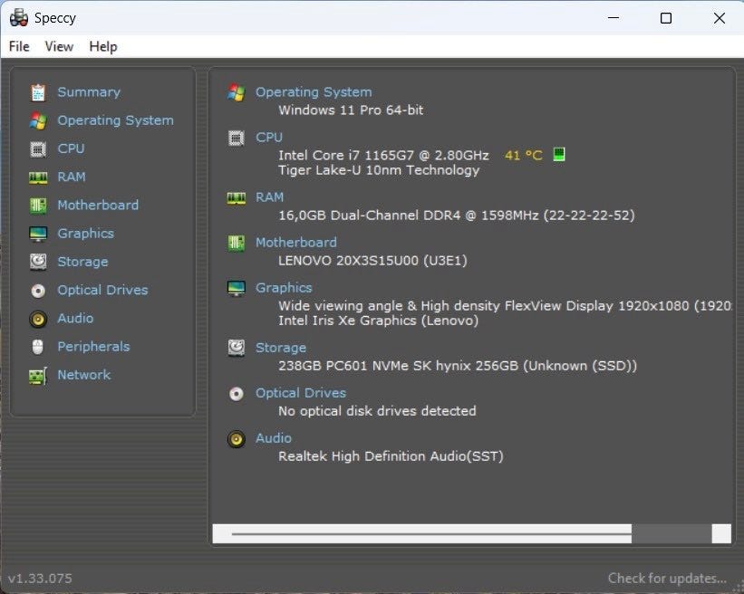Click the Audio speaker icon in sidebar
The image size is (744, 594).
tap(38, 319)
